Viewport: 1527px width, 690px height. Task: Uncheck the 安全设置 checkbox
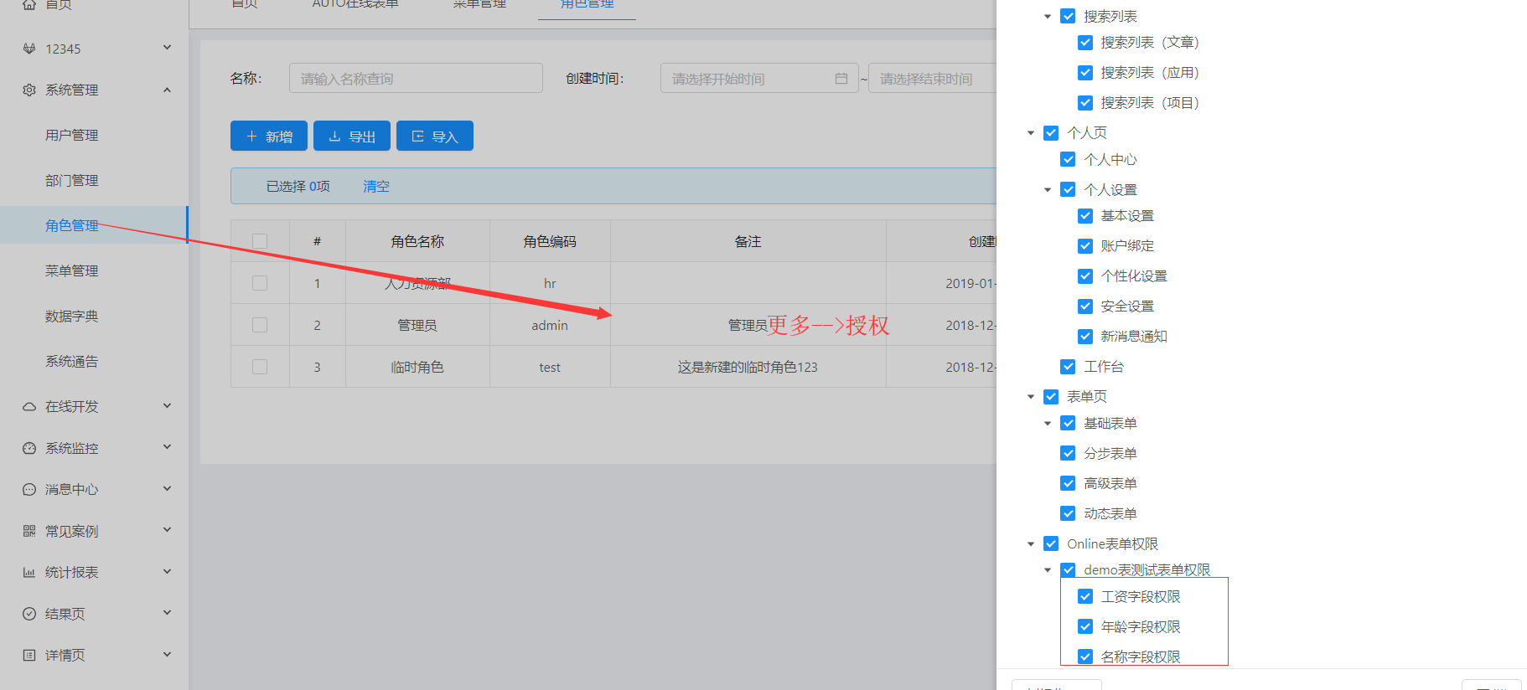[1085, 306]
